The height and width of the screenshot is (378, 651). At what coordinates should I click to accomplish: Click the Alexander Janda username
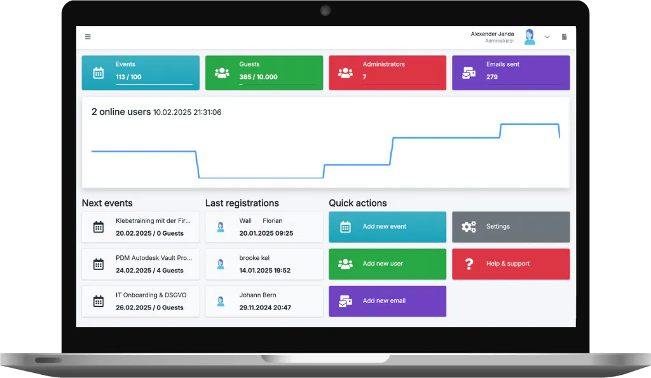coord(492,34)
